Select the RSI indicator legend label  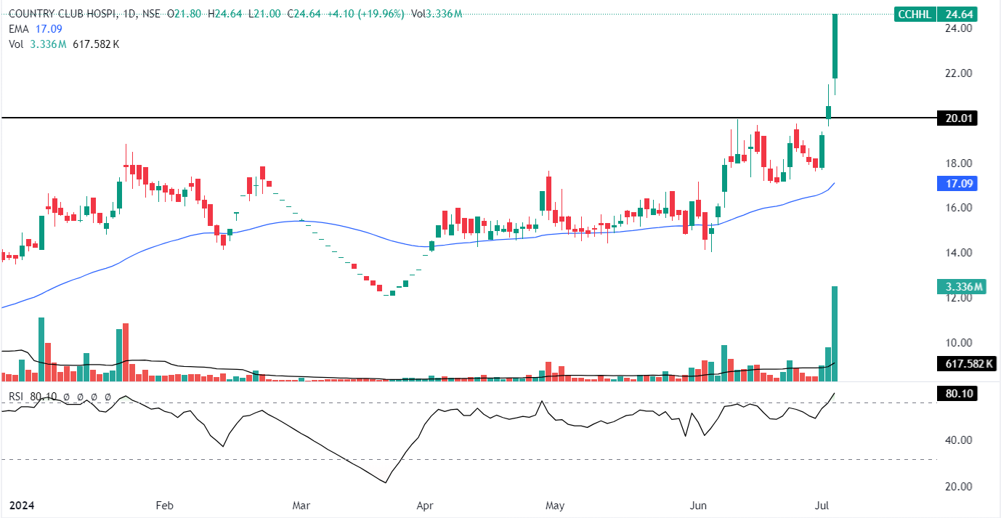click(x=17, y=397)
